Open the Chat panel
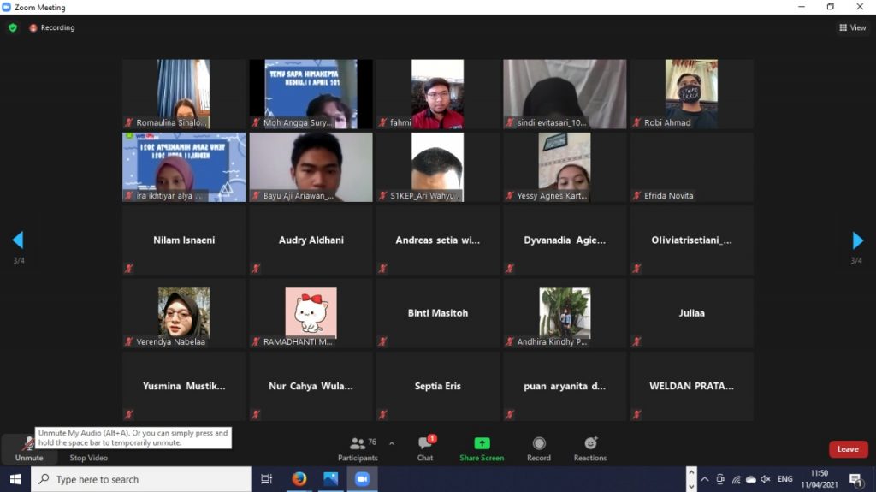The height and width of the screenshot is (492, 876). pyautogui.click(x=425, y=448)
